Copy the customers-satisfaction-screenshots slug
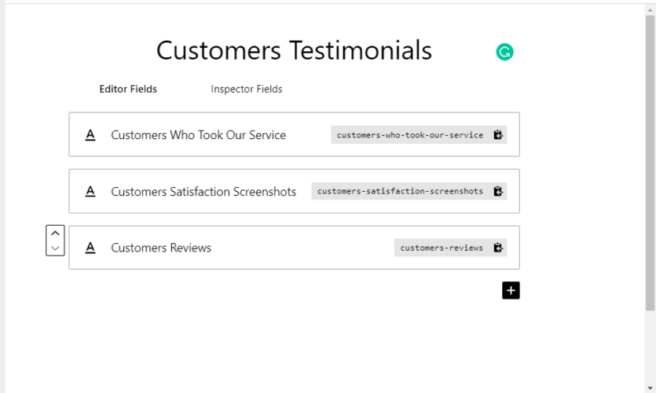Screen dimensions: 656x393 tap(498, 191)
